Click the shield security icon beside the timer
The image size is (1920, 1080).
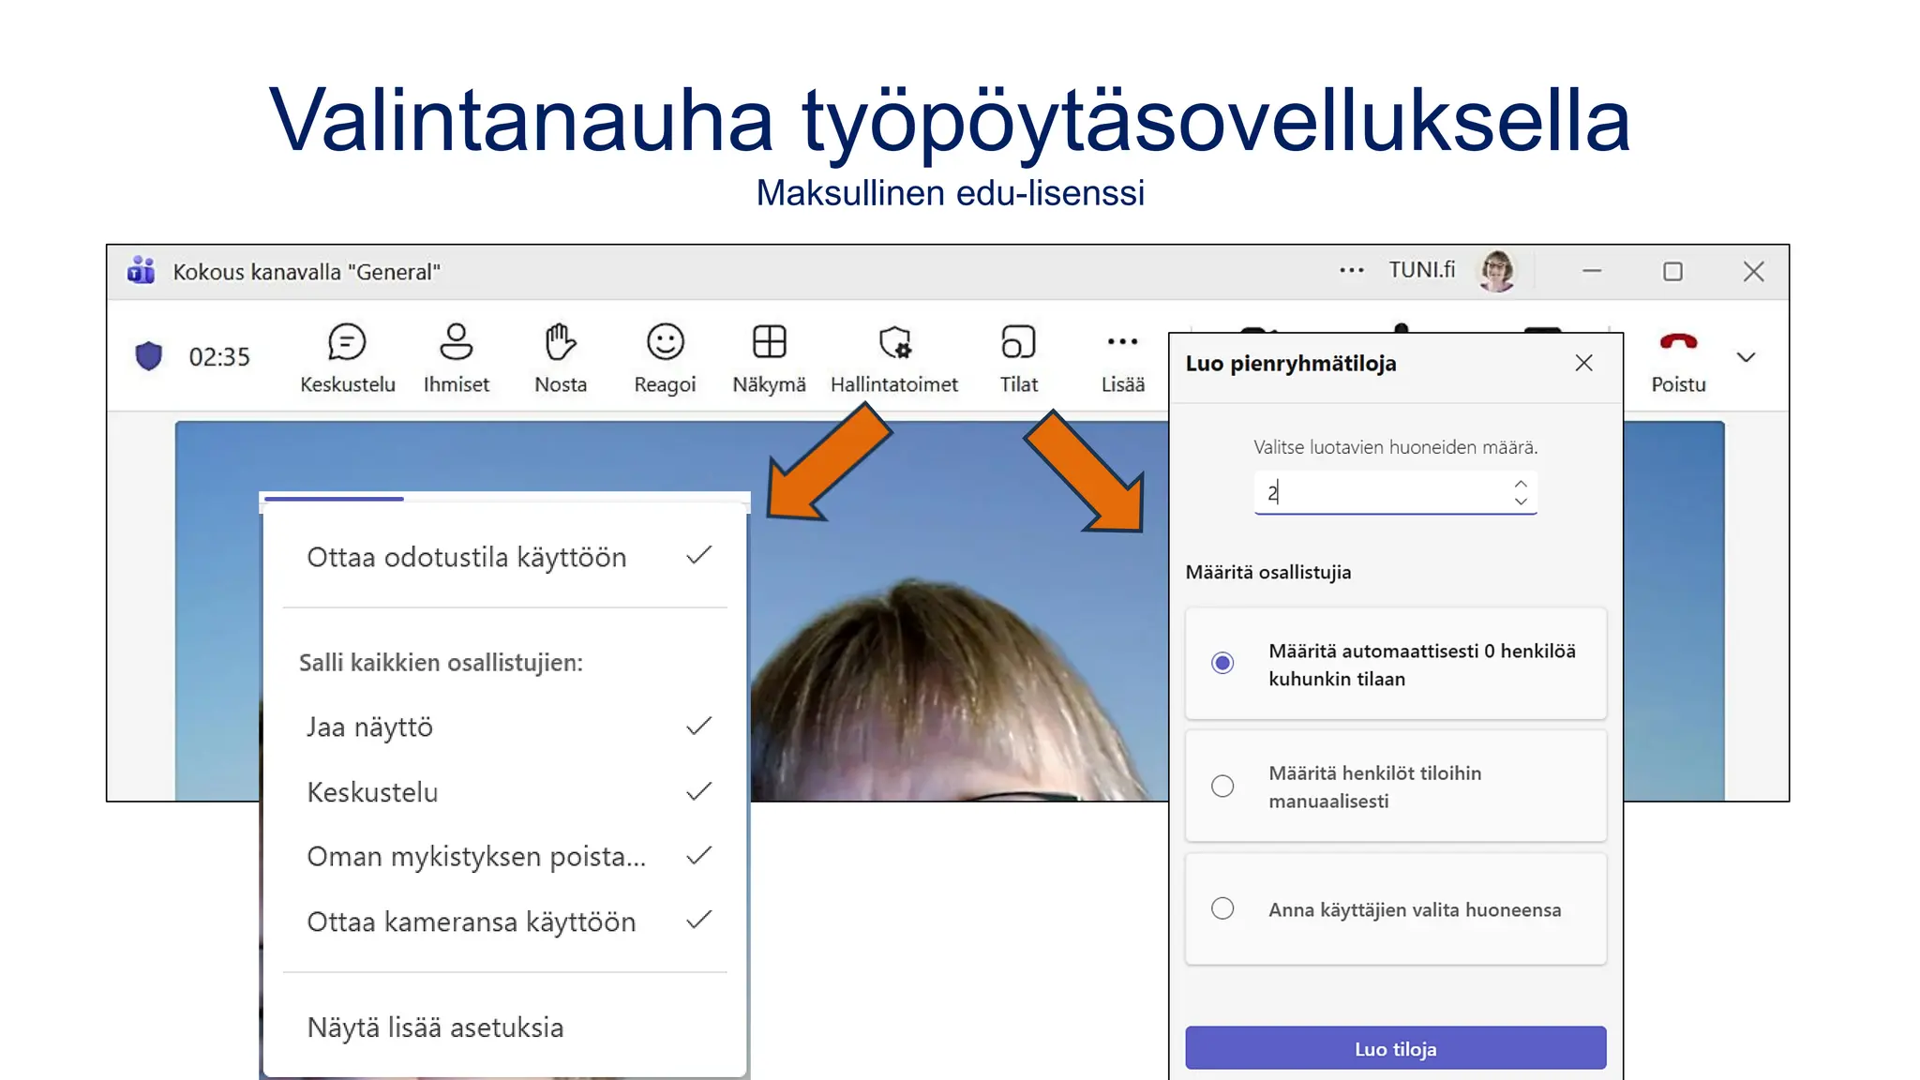coord(149,356)
